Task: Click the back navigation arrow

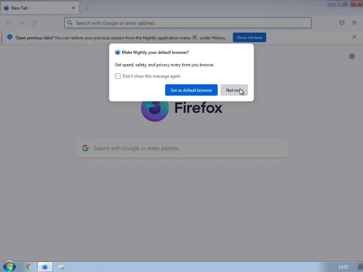Action: click(x=9, y=23)
